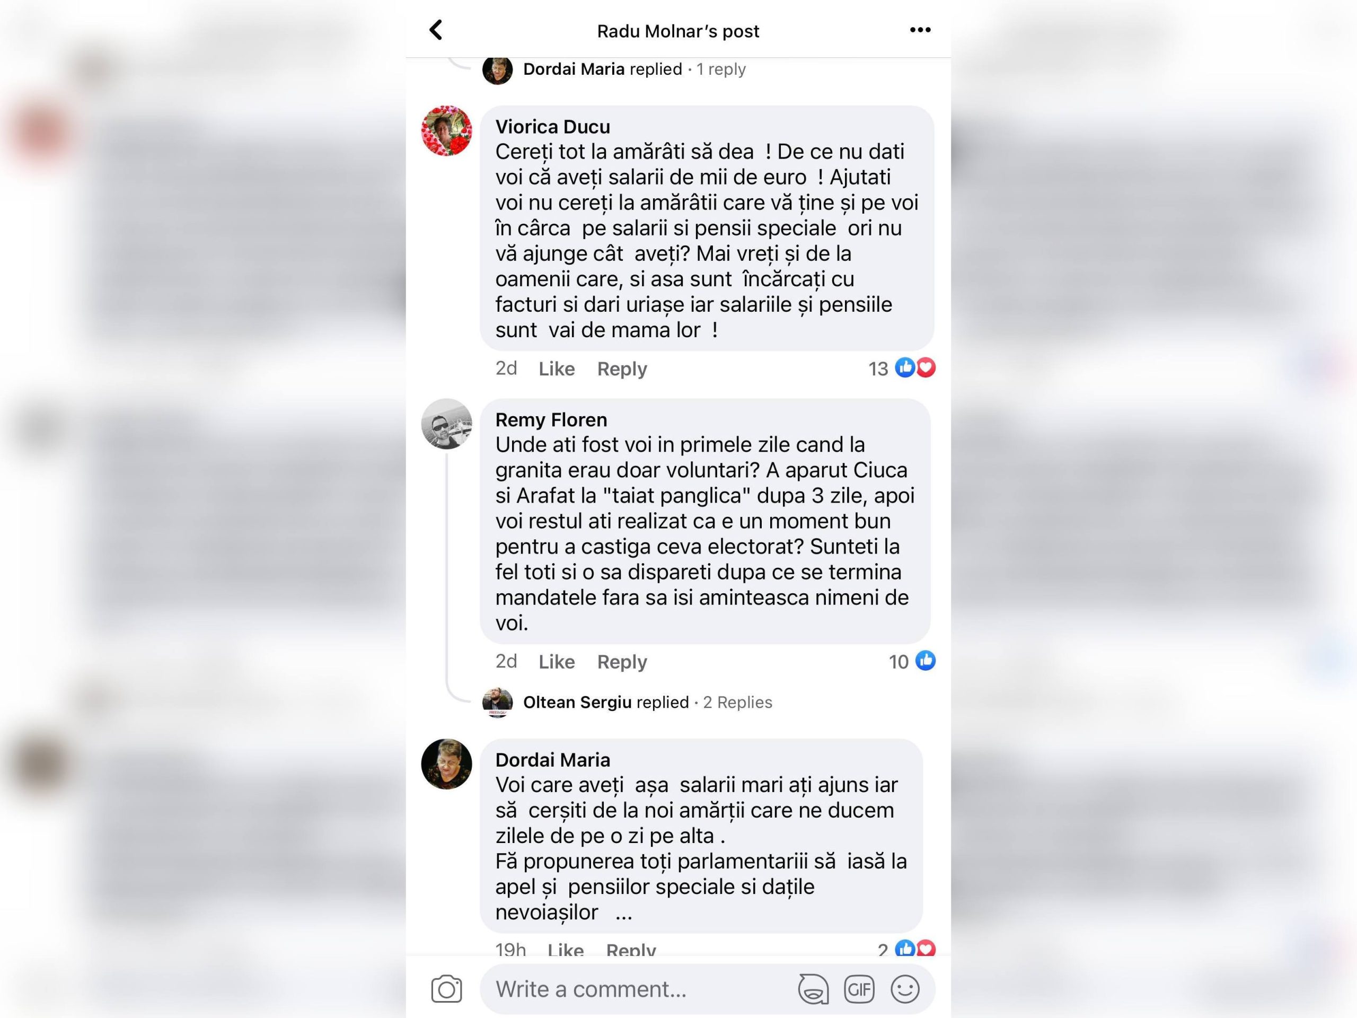This screenshot has height=1018, width=1357.
Task: Reply to Viorica Ducu's comment
Action: click(622, 369)
